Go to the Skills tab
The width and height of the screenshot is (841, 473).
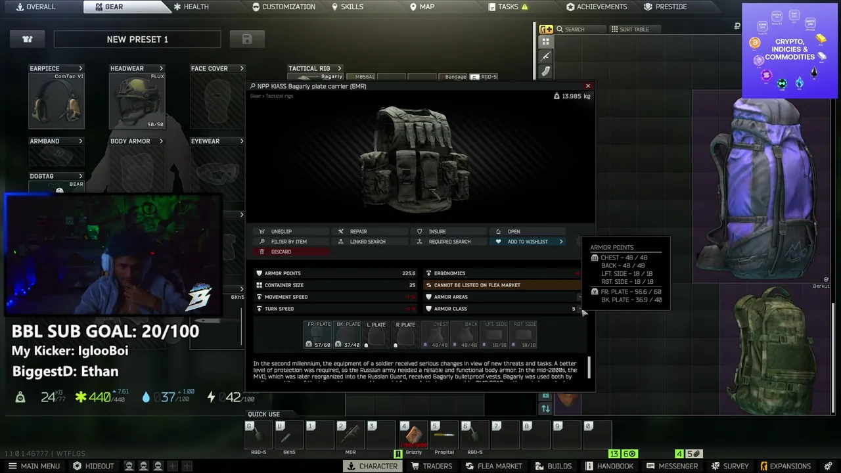[347, 7]
